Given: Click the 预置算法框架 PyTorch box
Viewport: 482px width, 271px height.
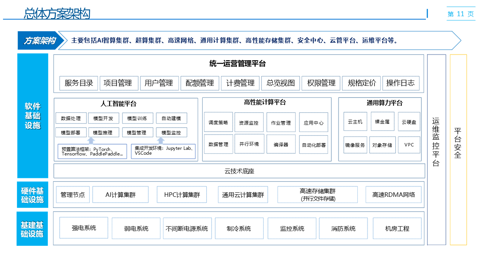Looking at the screenshot, I should click(x=92, y=152).
